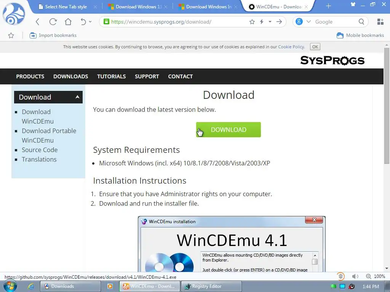Reload the page with the refresh icon
390x292 pixels.
(x=53, y=22)
